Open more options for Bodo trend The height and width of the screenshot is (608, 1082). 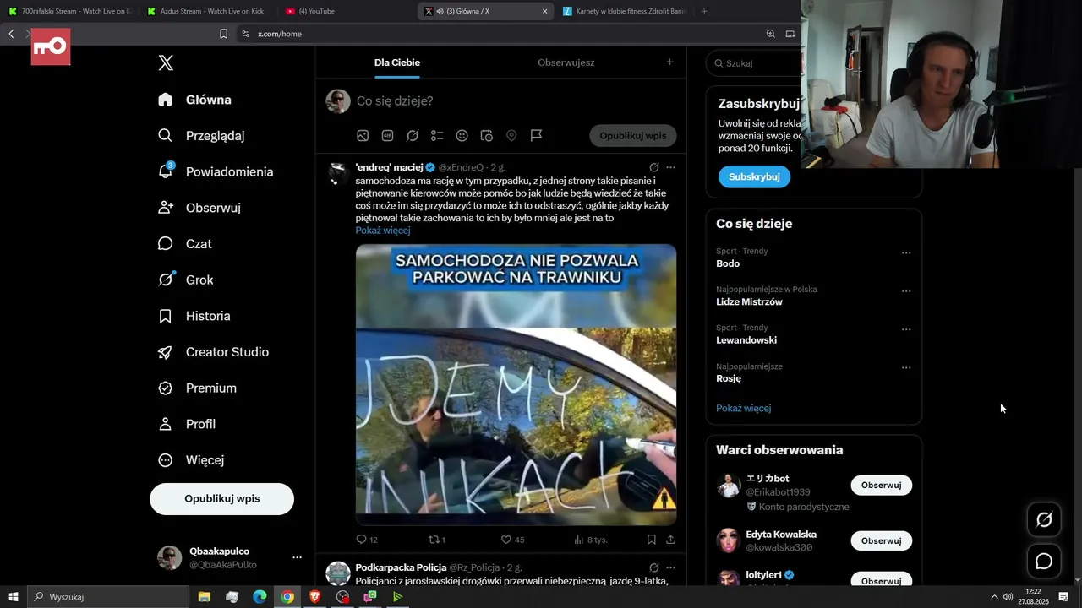906,252
